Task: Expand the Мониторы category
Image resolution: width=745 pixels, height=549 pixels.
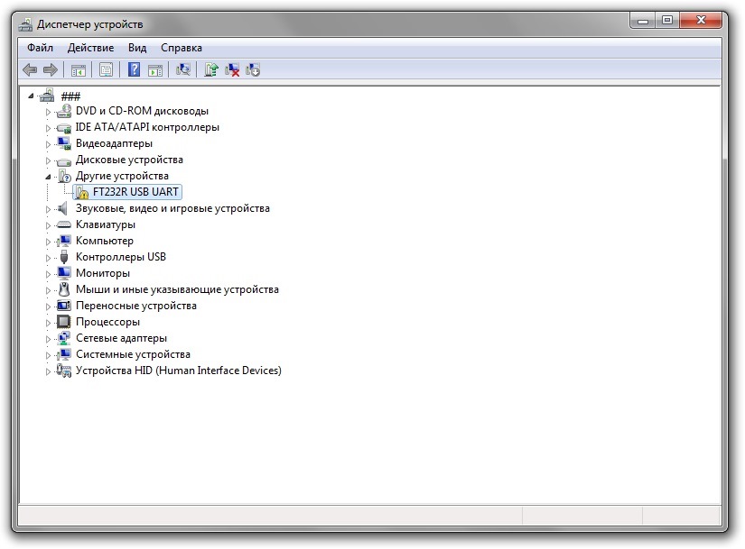Action: (x=48, y=274)
